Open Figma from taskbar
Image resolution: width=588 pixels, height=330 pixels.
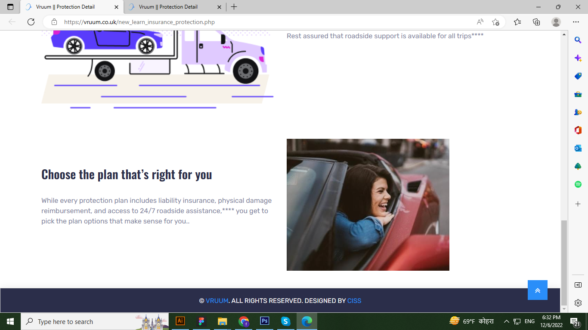[201, 321]
